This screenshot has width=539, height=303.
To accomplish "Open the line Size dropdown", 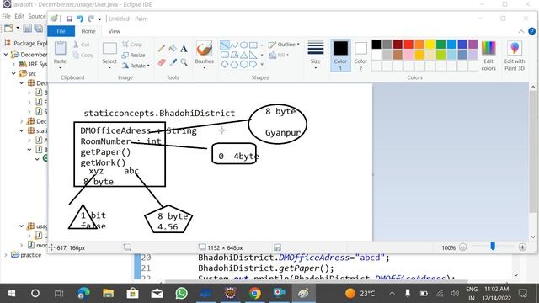I will [x=315, y=56].
